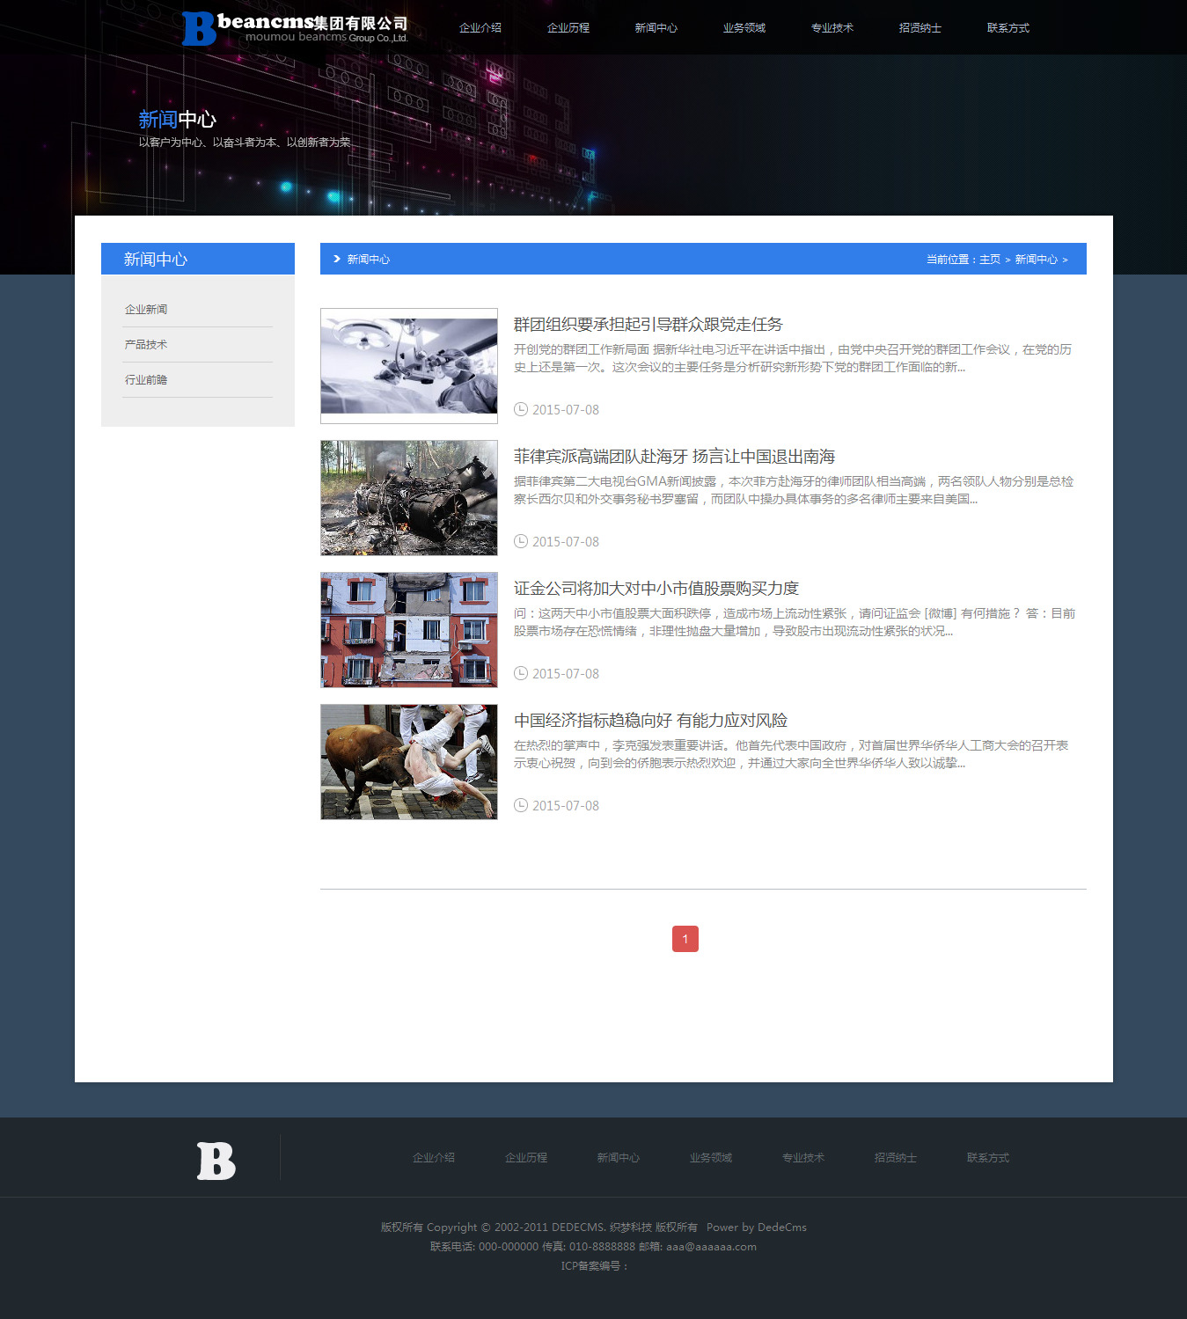Open the crashed wreckage news thumbnail
This screenshot has height=1319, width=1187.
[409, 498]
